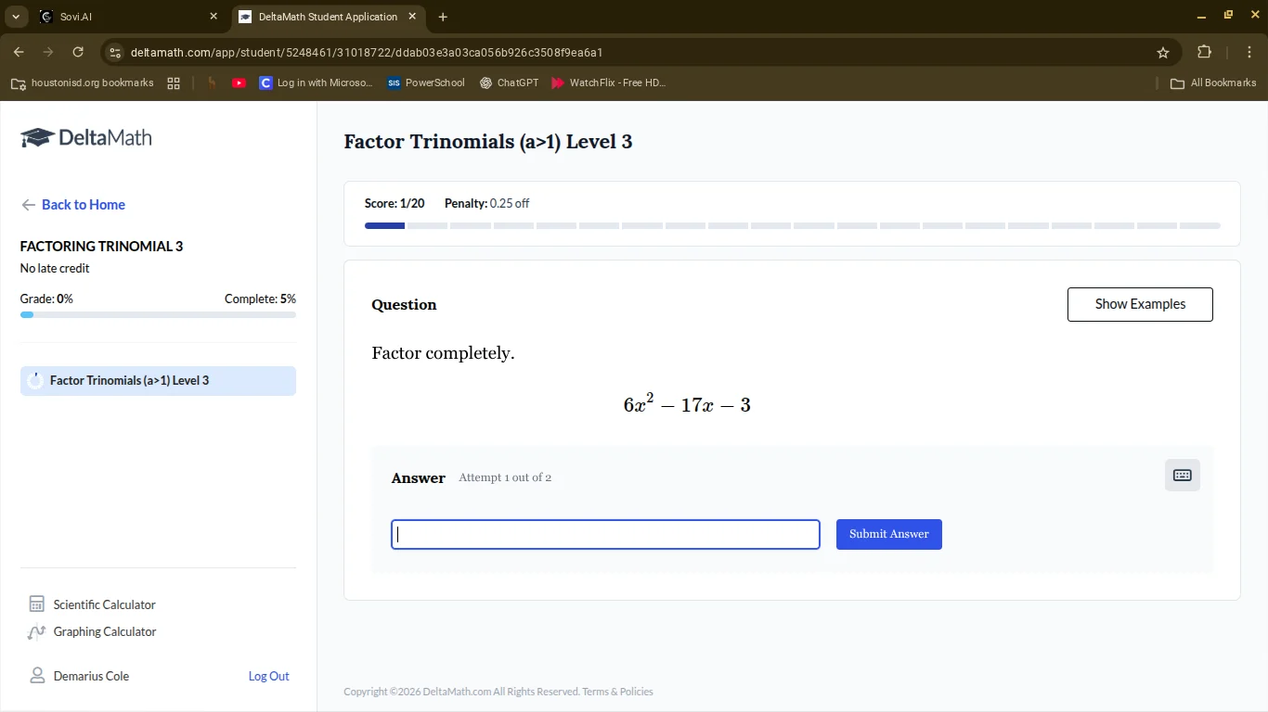Image resolution: width=1268 pixels, height=712 pixels.
Task: Expand the tab search dropdown arrow
Action: coord(16,17)
